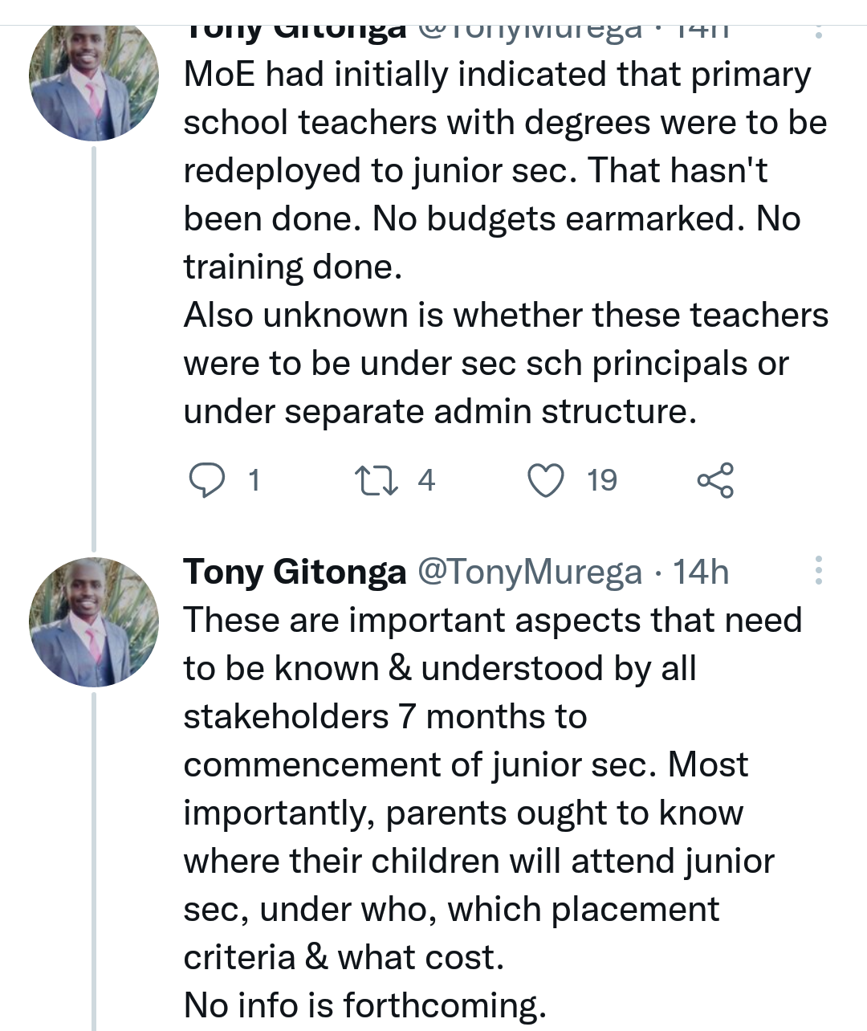Open second tweet's profile avatar
This screenshot has height=1031, width=867.
[x=94, y=622]
